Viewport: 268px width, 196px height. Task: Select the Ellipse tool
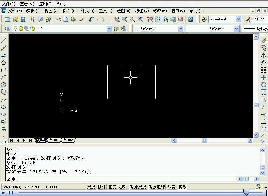[4, 107]
